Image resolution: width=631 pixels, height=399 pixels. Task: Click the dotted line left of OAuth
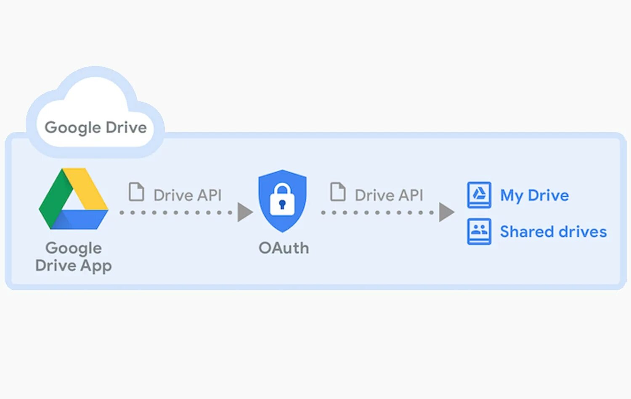[176, 213]
